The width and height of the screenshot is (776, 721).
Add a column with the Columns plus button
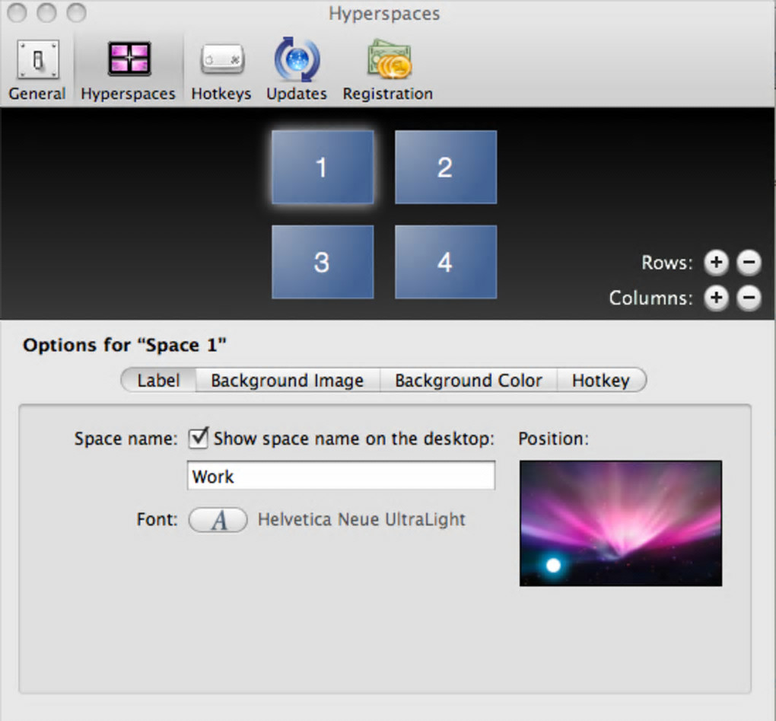(717, 298)
